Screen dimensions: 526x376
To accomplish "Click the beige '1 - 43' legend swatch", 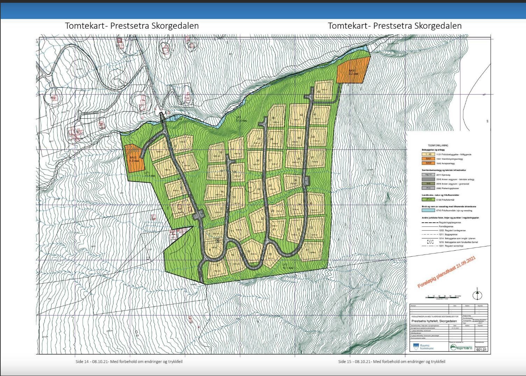I will 428,154.
